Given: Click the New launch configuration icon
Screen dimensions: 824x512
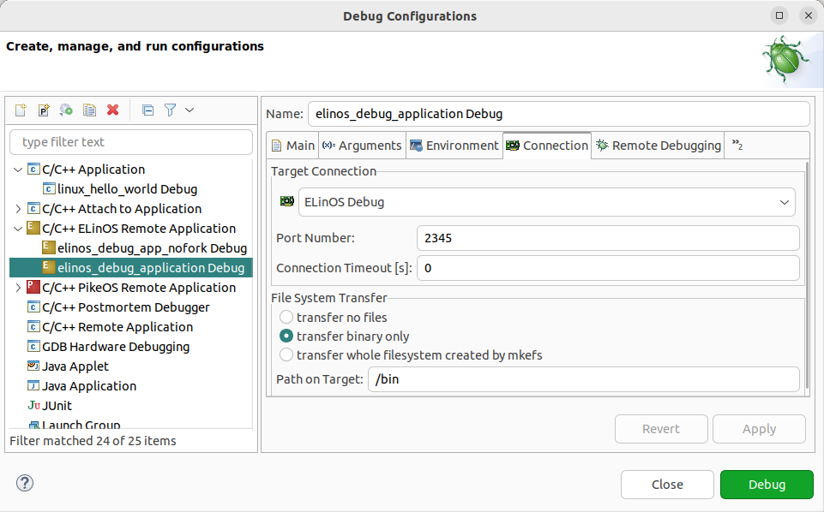Looking at the screenshot, I should click(21, 110).
